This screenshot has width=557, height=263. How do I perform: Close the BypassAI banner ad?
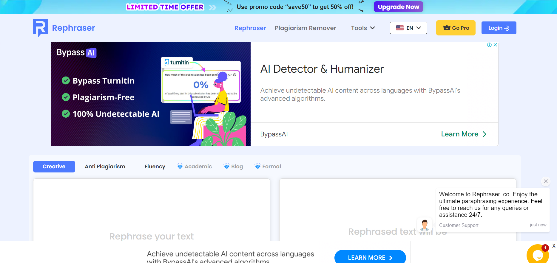point(495,45)
